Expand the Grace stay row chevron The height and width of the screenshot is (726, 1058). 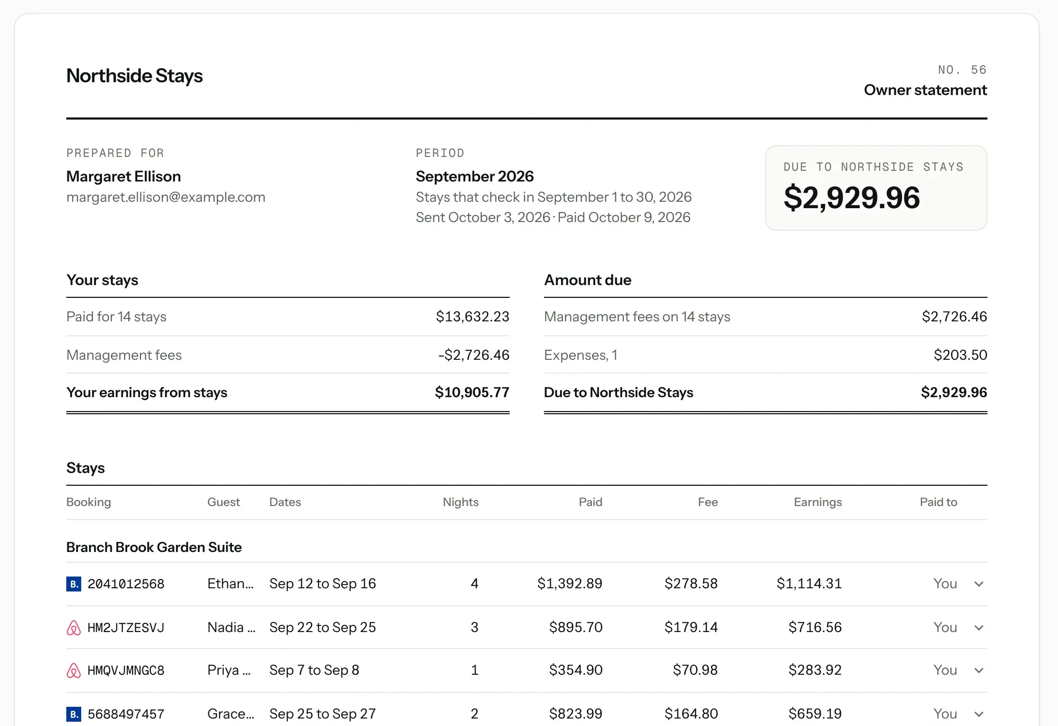(979, 714)
